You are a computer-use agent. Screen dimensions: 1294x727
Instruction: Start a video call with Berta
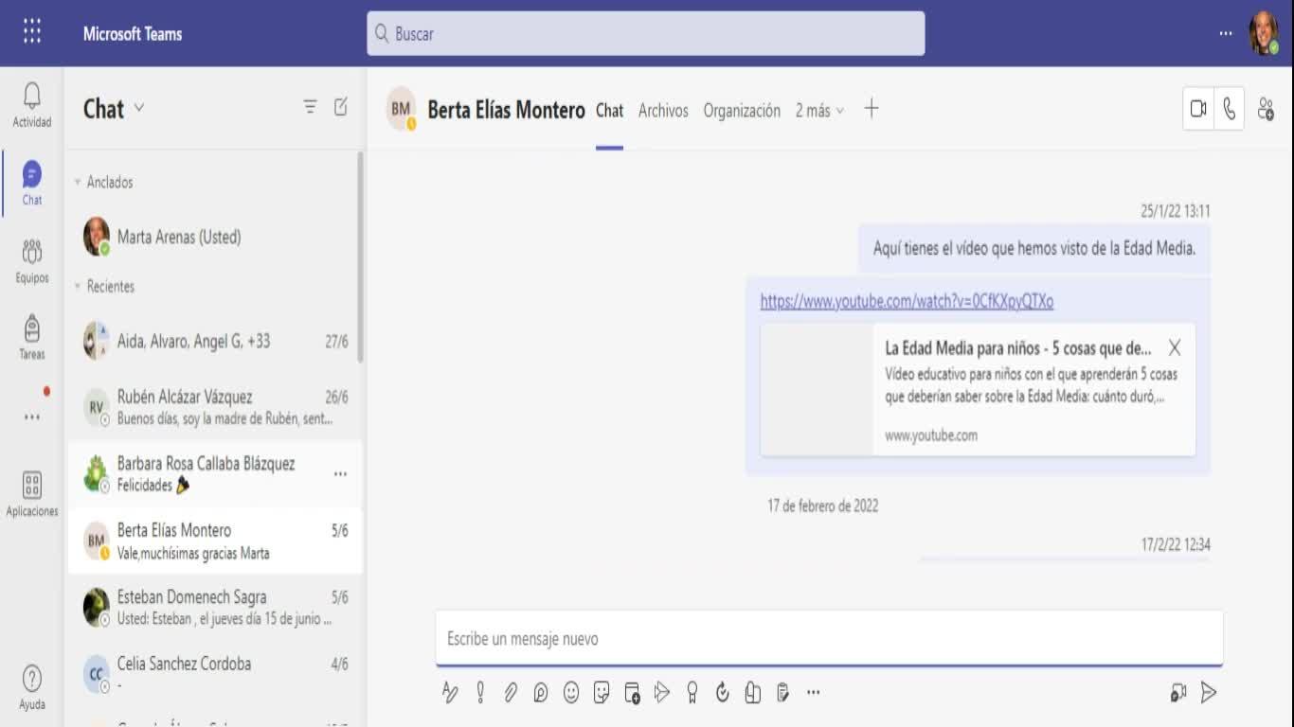tap(1198, 110)
